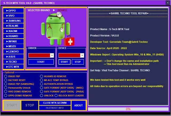The image size is (171, 116).
Task: Click the FASTBOOT INFO button
Action: [55, 108]
